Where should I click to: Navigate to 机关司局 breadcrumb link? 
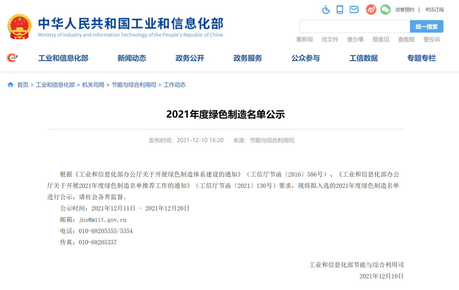93,85
